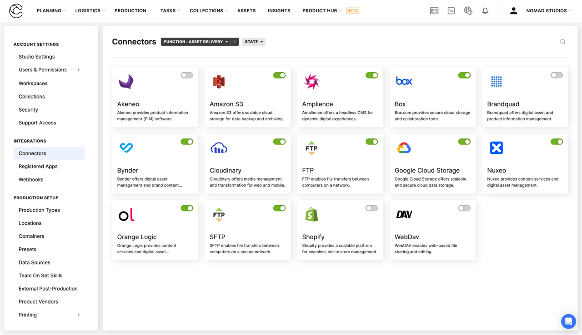Viewport: 582px width, 335px height.
Task: Click the Cloudinary logo icon
Action: pyautogui.click(x=219, y=148)
